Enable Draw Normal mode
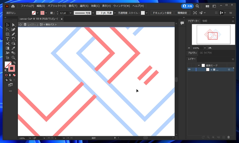The width and height of the screenshot is (239, 143). point(6,80)
